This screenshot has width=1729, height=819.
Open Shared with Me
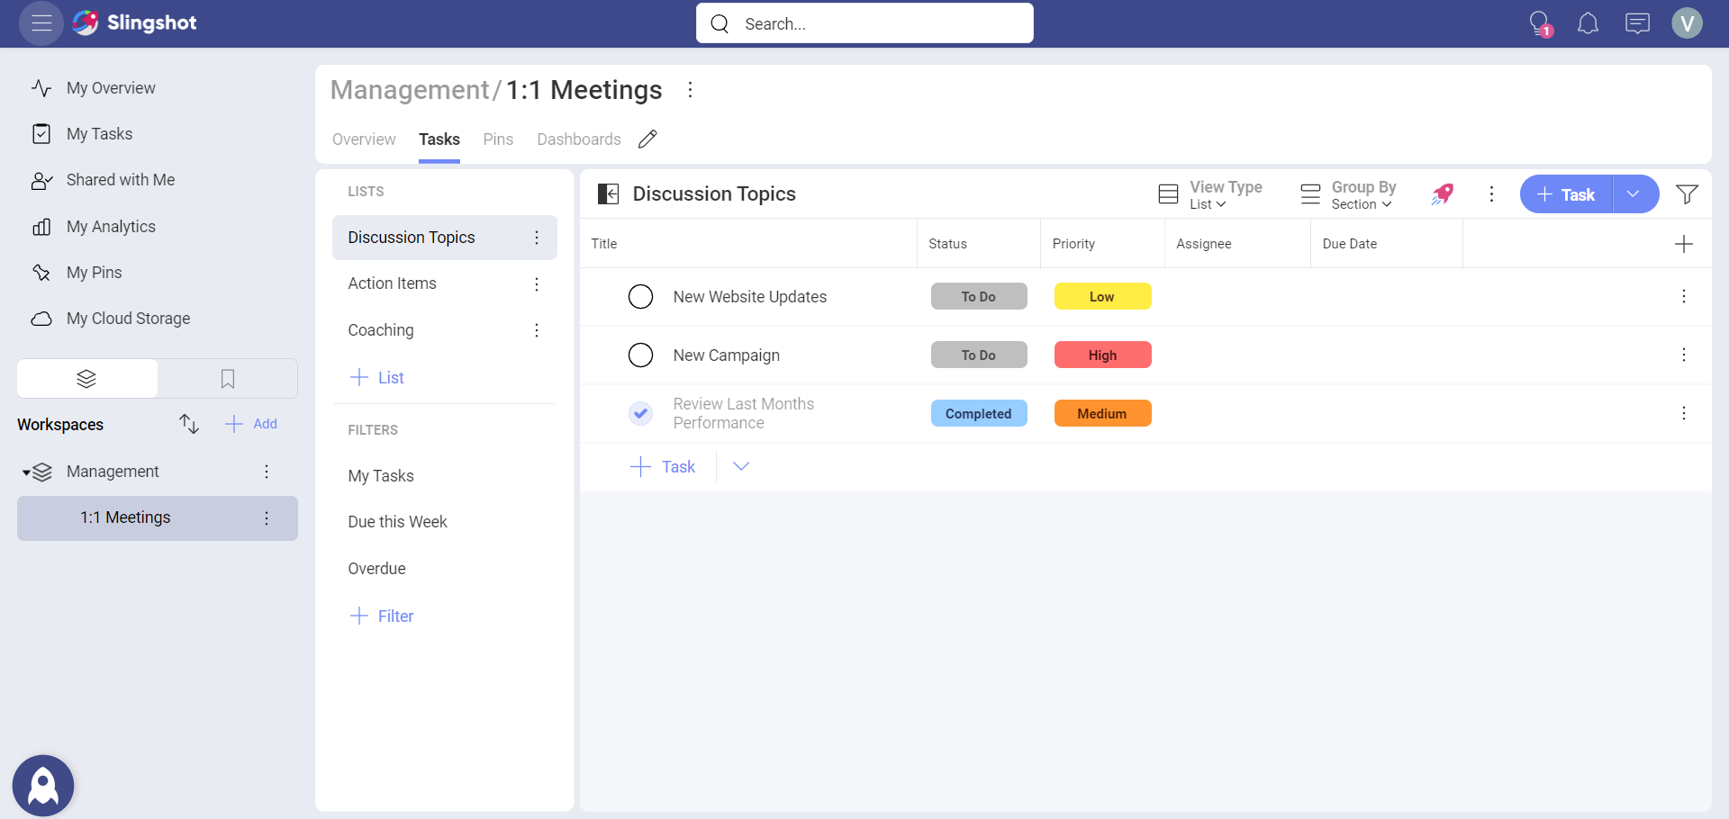point(121,180)
